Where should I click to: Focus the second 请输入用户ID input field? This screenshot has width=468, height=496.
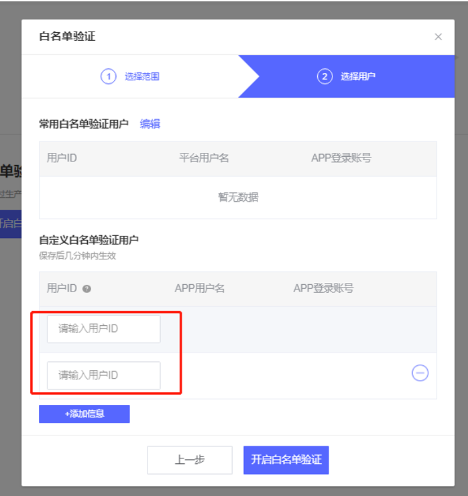tap(104, 375)
